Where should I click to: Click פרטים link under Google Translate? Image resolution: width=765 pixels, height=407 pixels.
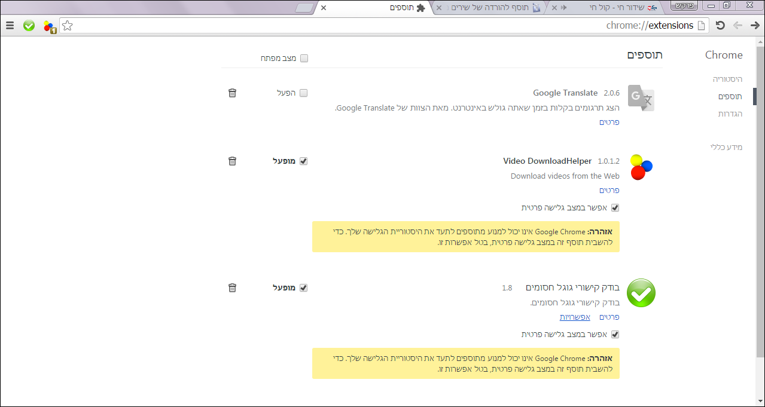click(x=609, y=122)
